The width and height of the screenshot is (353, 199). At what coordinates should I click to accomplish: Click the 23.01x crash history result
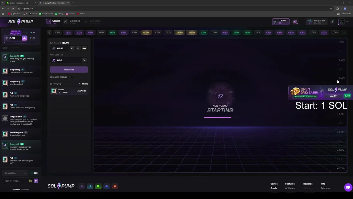(180, 33)
